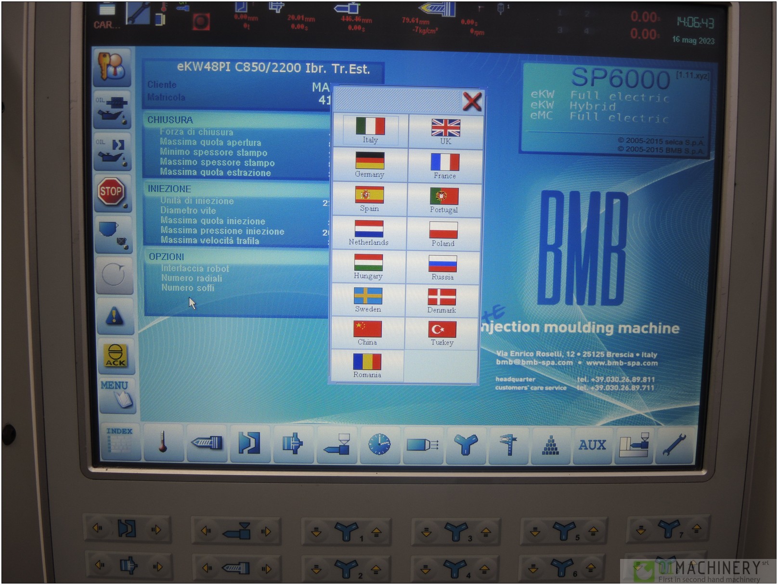Image resolution: width=778 pixels, height=585 pixels.
Task: Open the AUX functions page
Action: [592, 445]
